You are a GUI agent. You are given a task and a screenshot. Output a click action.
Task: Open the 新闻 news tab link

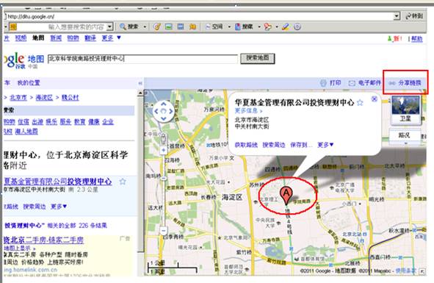56,38
